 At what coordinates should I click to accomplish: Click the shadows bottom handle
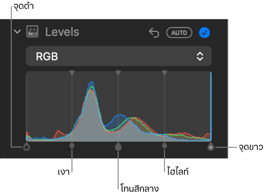pyautogui.click(x=72, y=145)
